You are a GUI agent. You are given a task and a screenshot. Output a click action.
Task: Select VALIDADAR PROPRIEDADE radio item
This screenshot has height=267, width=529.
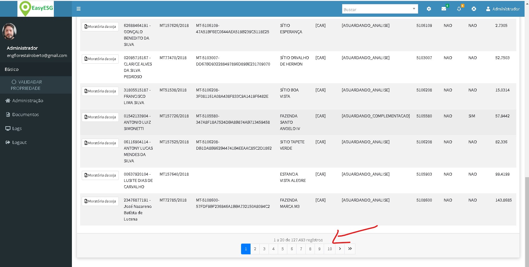tap(14, 82)
